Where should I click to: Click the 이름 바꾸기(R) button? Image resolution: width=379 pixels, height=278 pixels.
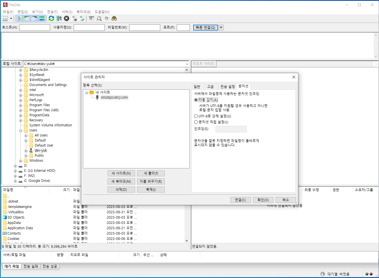pos(151,182)
